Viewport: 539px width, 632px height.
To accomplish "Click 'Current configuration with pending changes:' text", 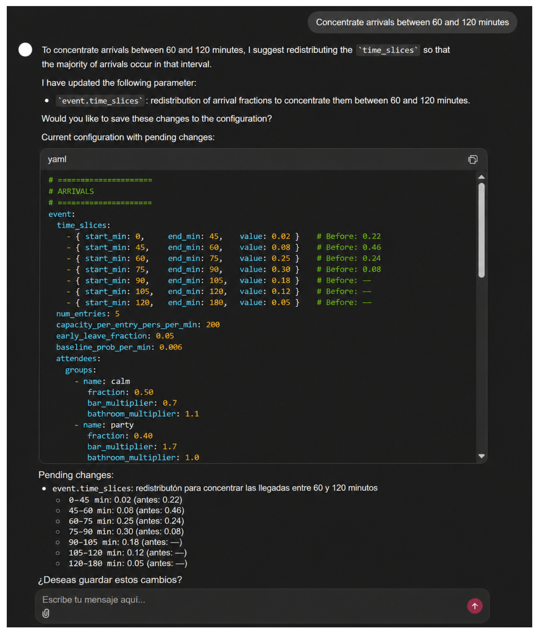I will [128, 137].
